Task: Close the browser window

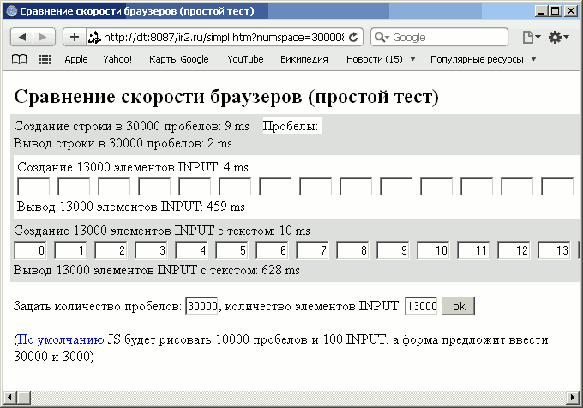Action: tap(571, 11)
